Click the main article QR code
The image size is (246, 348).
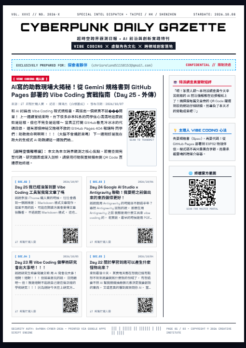pyautogui.click(x=142, y=124)
